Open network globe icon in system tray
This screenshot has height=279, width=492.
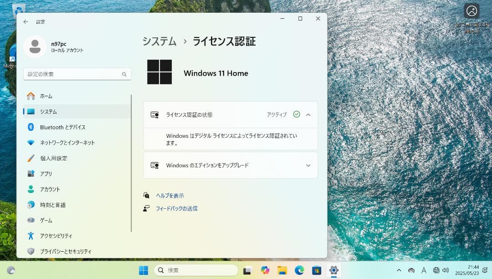coord(436,270)
